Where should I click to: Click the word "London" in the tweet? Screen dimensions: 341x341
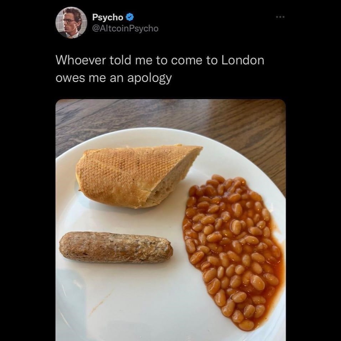(x=243, y=60)
